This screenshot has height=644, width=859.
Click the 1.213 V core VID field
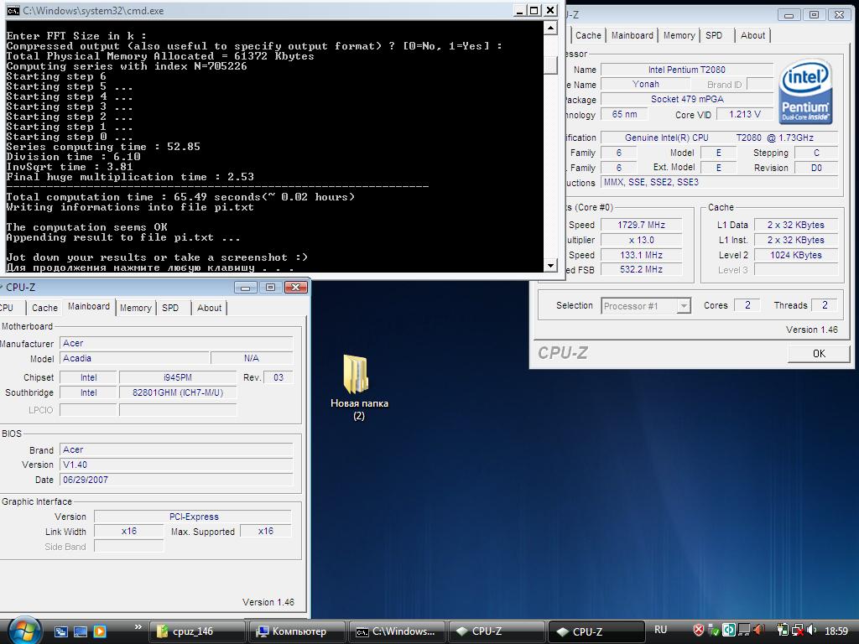point(745,114)
